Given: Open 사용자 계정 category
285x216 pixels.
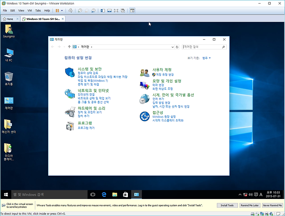Looking at the screenshot, I should [162, 70].
